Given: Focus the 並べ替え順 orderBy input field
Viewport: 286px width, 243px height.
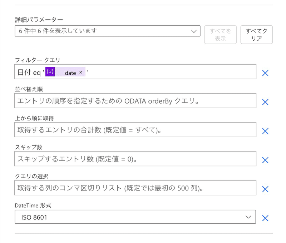Looking at the screenshot, I should click(135, 101).
